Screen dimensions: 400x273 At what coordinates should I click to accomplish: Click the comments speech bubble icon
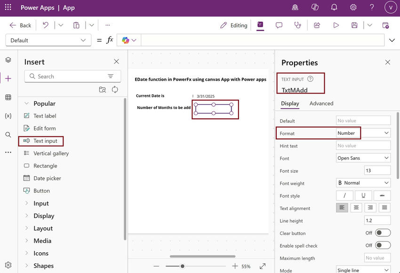click(279, 25)
